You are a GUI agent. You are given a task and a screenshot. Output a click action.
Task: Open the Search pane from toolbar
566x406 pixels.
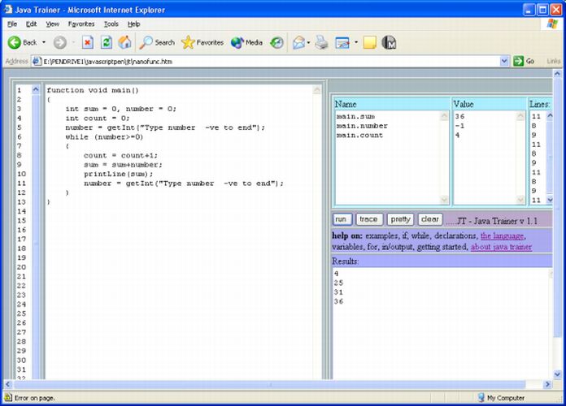coord(157,42)
